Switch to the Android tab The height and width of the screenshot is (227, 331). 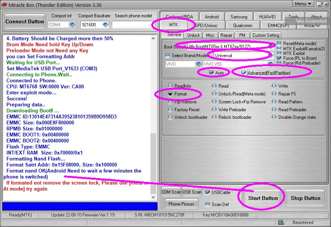tap(212, 17)
